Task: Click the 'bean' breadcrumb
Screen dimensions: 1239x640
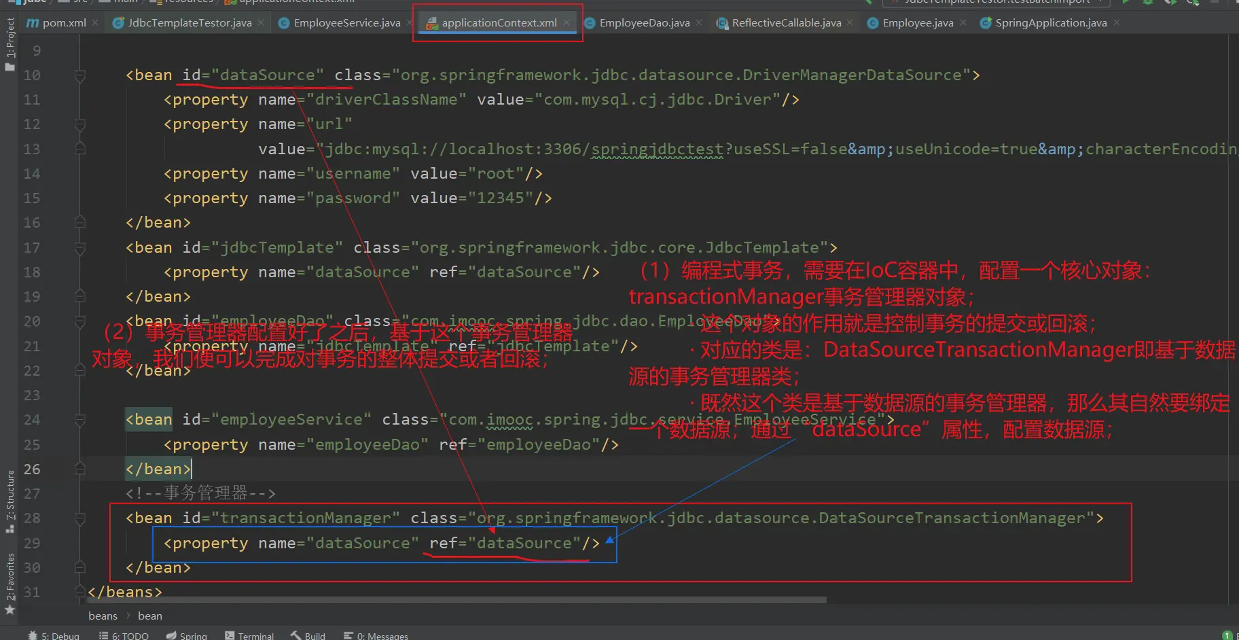Action: pyautogui.click(x=150, y=616)
